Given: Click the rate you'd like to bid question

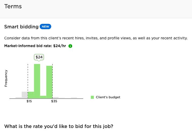Looking at the screenshot, I should click(59, 126).
